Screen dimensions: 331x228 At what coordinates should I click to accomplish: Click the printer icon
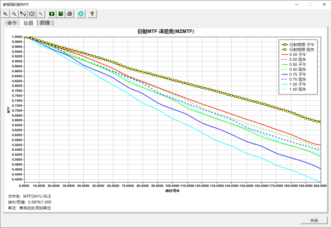pos(70,14)
